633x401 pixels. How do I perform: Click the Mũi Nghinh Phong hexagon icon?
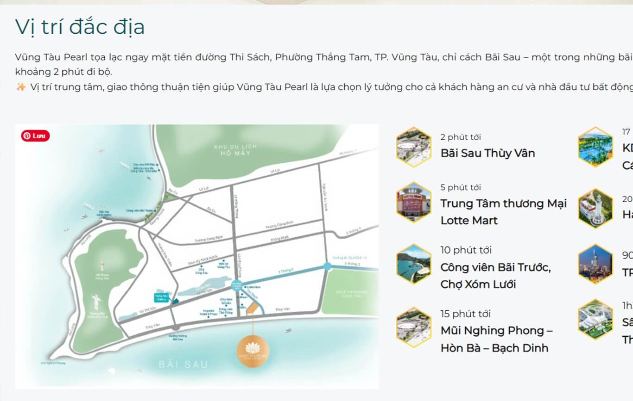pyautogui.click(x=414, y=327)
